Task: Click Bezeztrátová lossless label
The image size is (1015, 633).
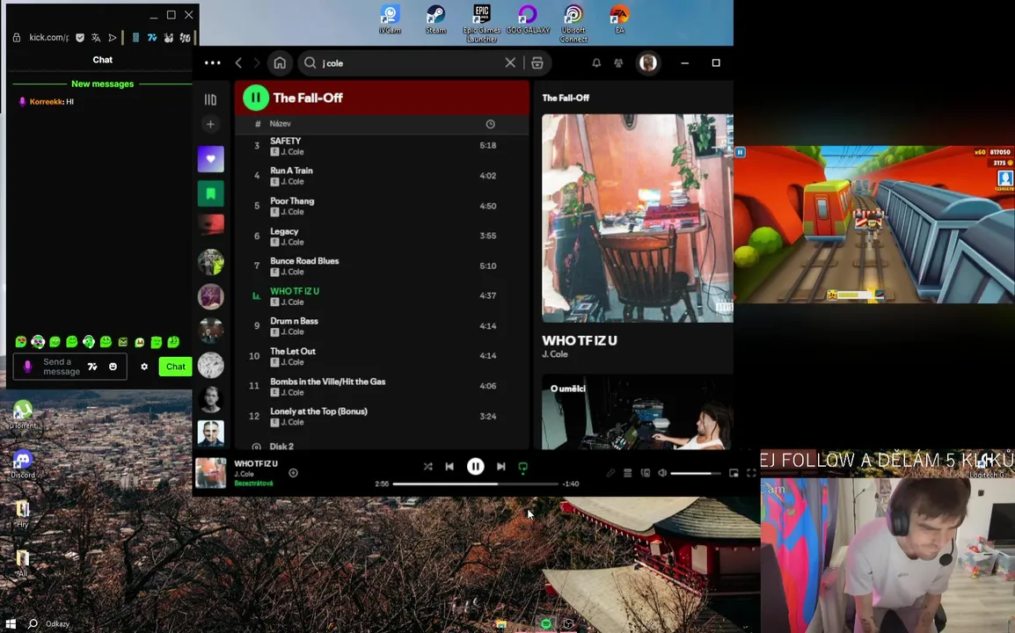Action: pyautogui.click(x=253, y=484)
